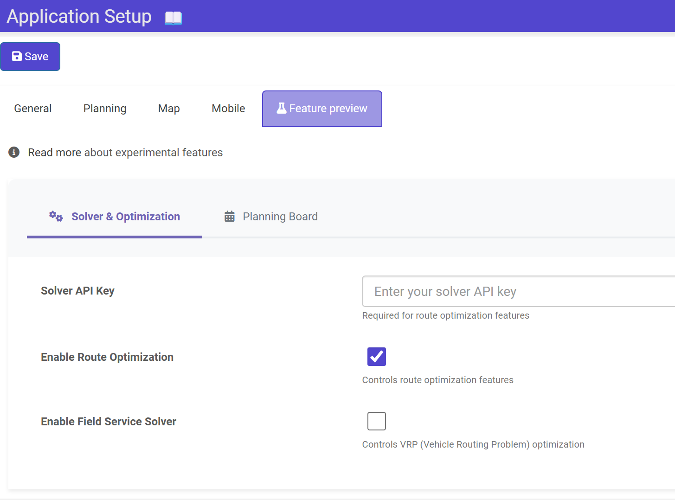Click the Enable Route Optimization label
The image size is (675, 500).
click(107, 357)
